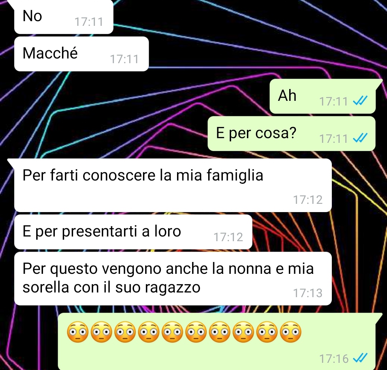This screenshot has height=370, width=387.
Task: Click the 17:16 timestamp on emoji message
Action: (x=334, y=359)
